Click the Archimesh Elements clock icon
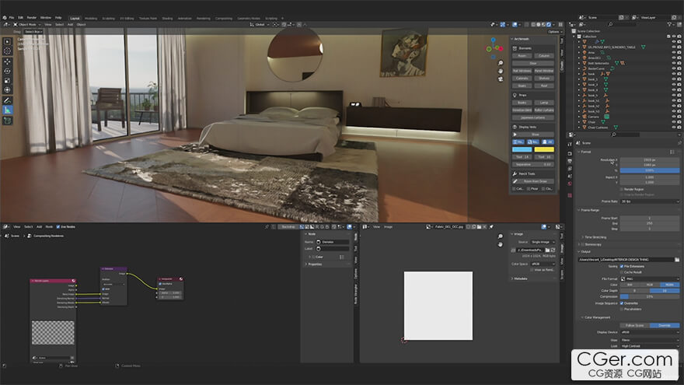This screenshot has height=385, width=684. point(515,48)
